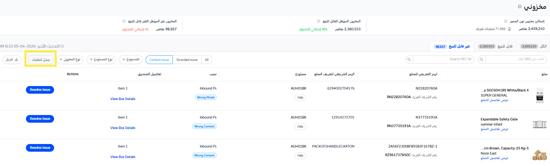This screenshot has height=166, width=550.
Task: Click info icon next to إجمالي مخزون نون المميز
Action: pos(506,21)
